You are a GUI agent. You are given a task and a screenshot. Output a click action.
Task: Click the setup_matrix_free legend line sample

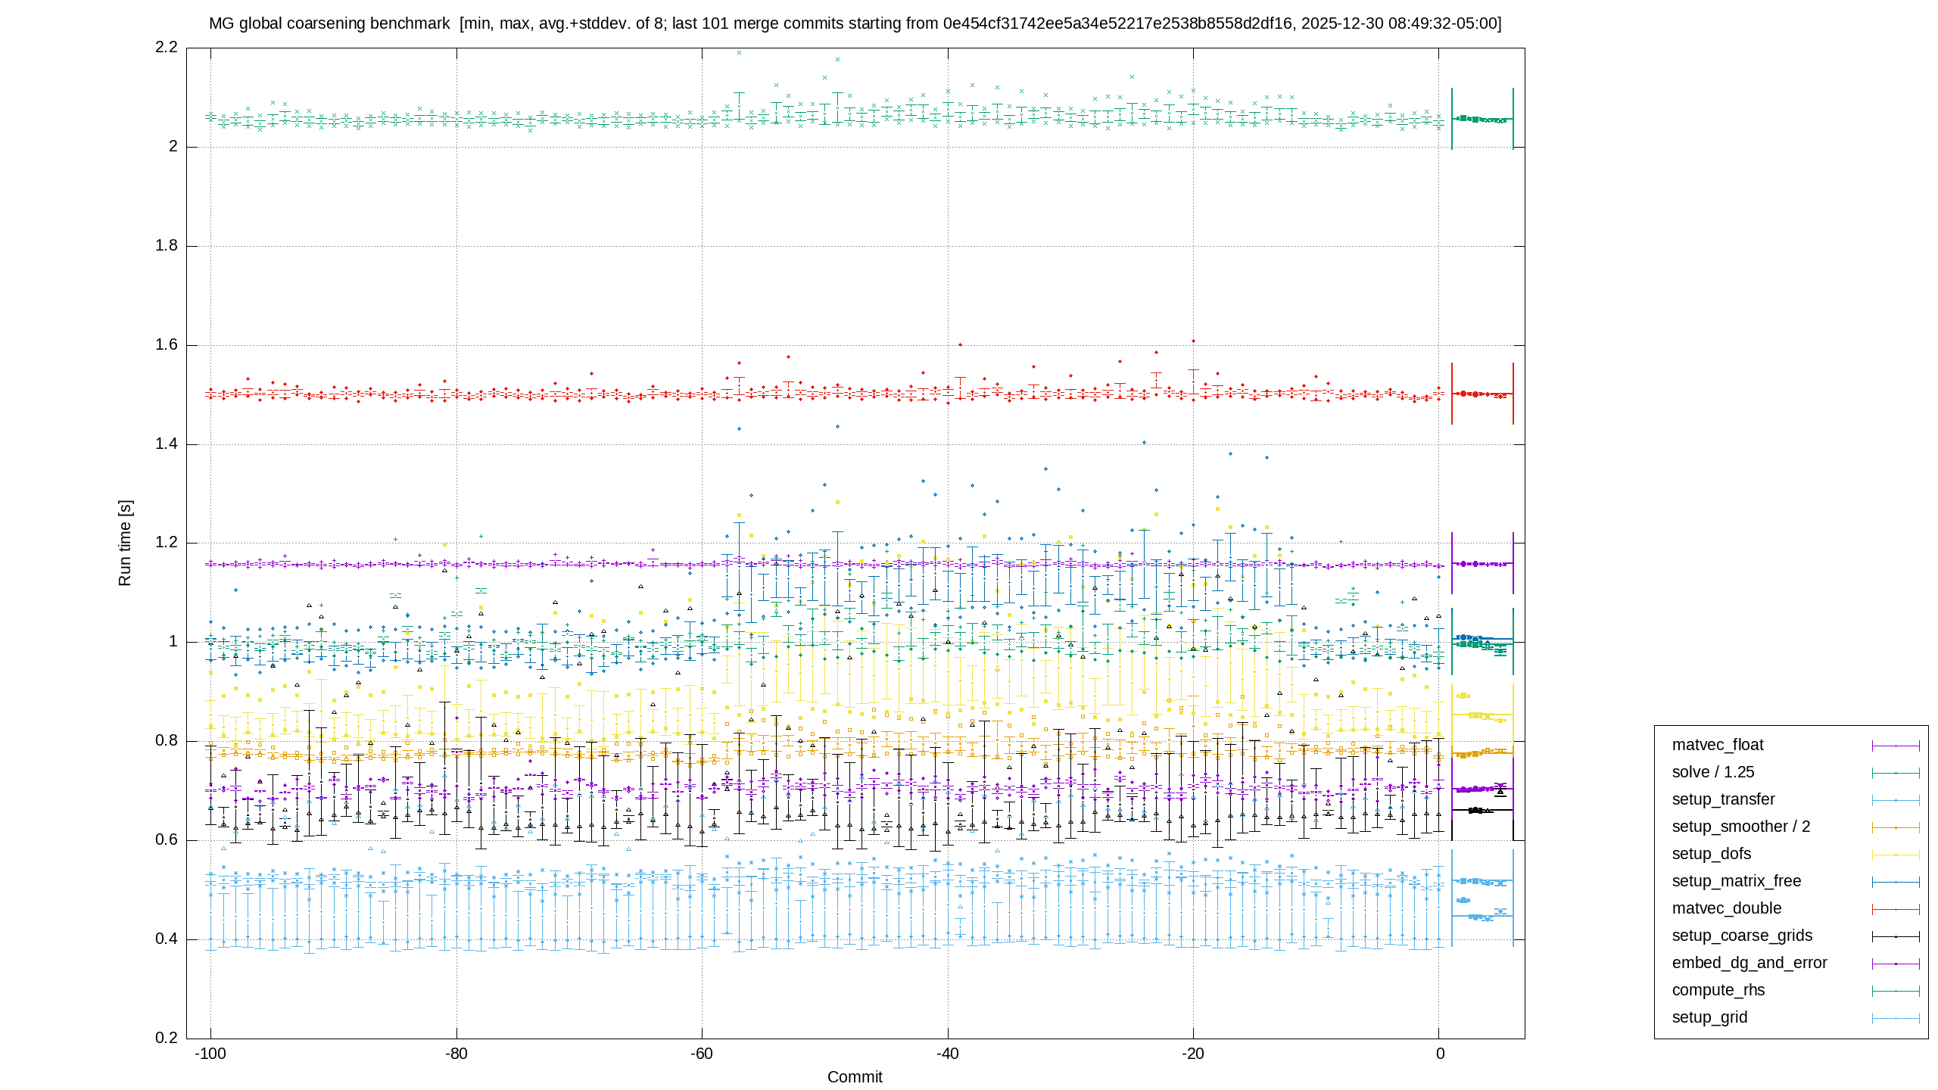[1896, 882]
